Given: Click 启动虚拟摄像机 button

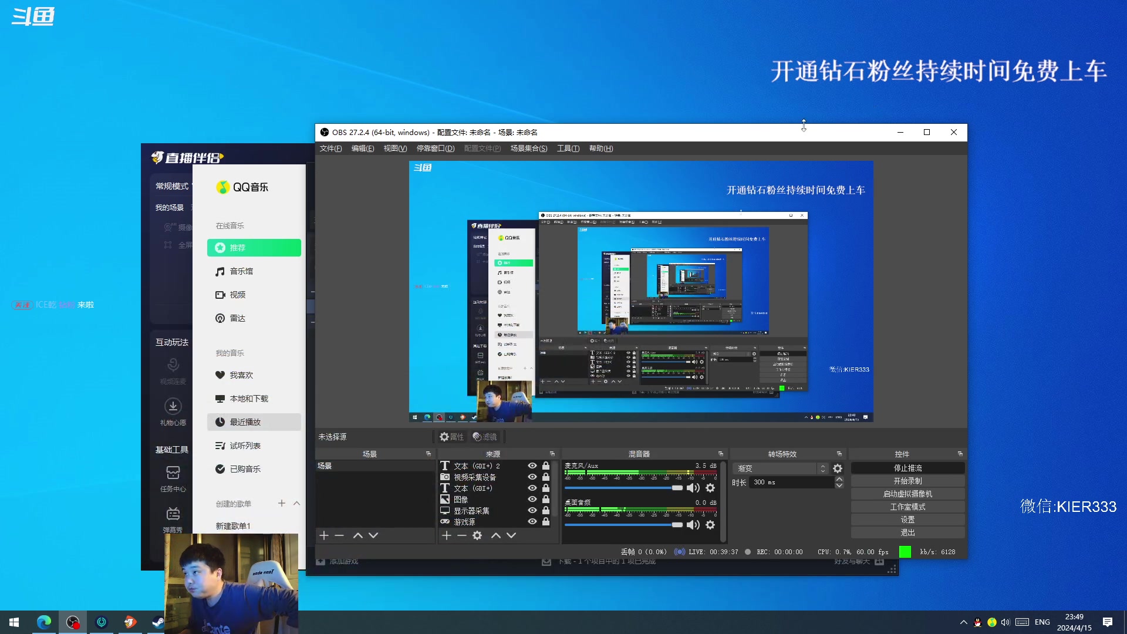Looking at the screenshot, I should [x=907, y=494].
